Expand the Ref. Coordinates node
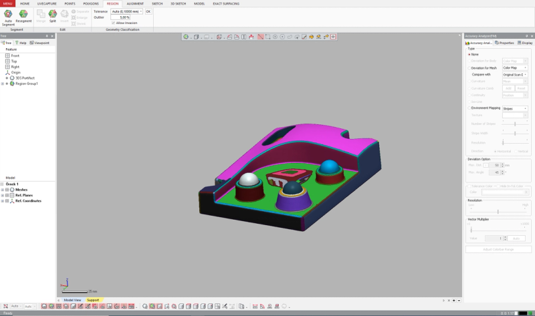This screenshot has width=535, height=316. (x=3, y=201)
